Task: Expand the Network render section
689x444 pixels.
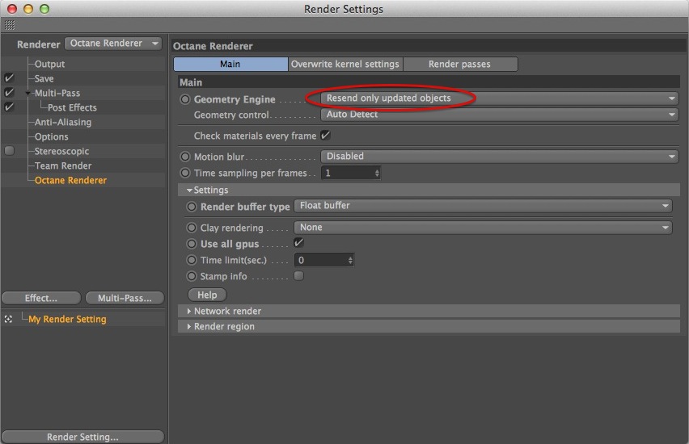Action: [x=189, y=311]
